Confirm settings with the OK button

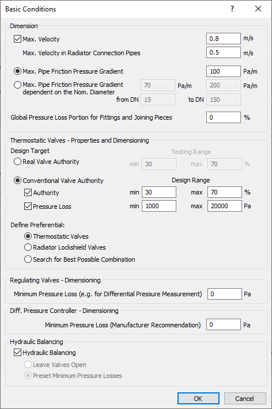click(198, 399)
